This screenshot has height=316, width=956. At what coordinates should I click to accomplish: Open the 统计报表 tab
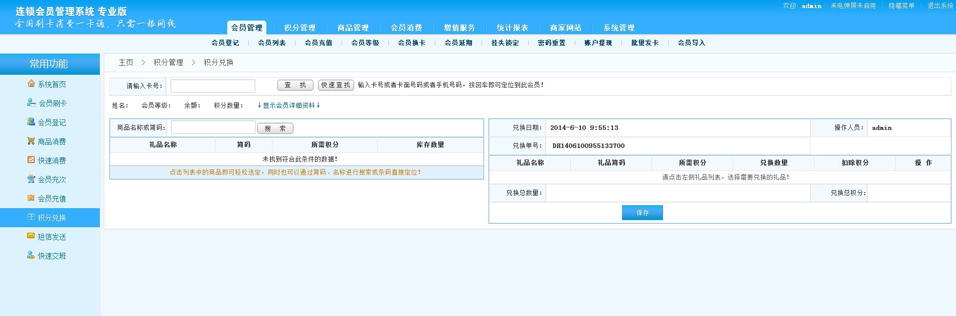[x=513, y=28]
